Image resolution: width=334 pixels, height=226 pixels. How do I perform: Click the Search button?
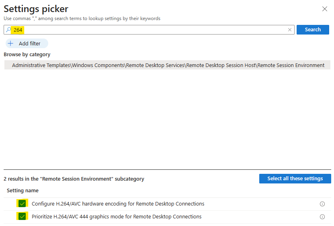point(313,30)
